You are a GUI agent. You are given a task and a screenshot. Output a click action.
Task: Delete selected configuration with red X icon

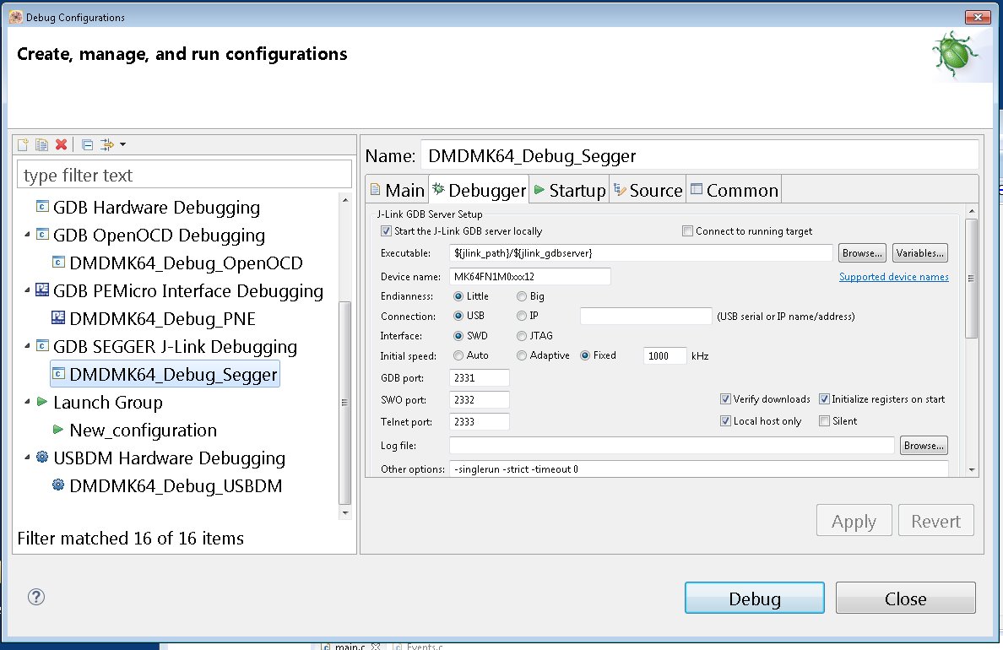point(62,144)
